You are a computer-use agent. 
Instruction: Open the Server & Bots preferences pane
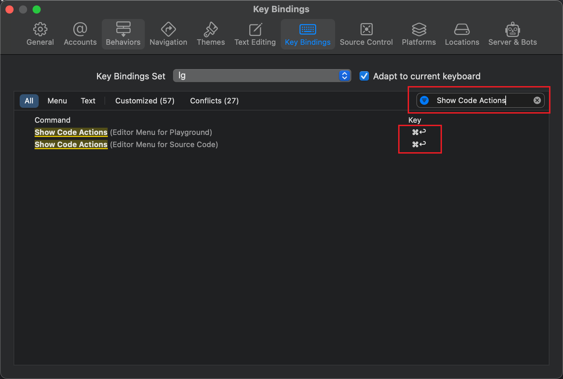point(512,34)
